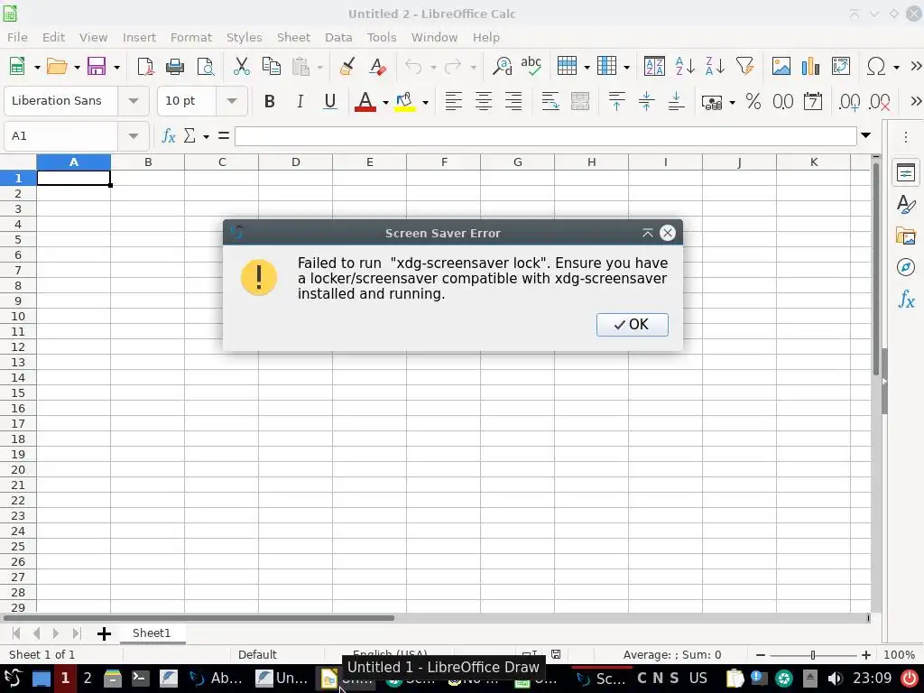This screenshot has height=693, width=924.
Task: Open the File menu
Action: [x=17, y=37]
